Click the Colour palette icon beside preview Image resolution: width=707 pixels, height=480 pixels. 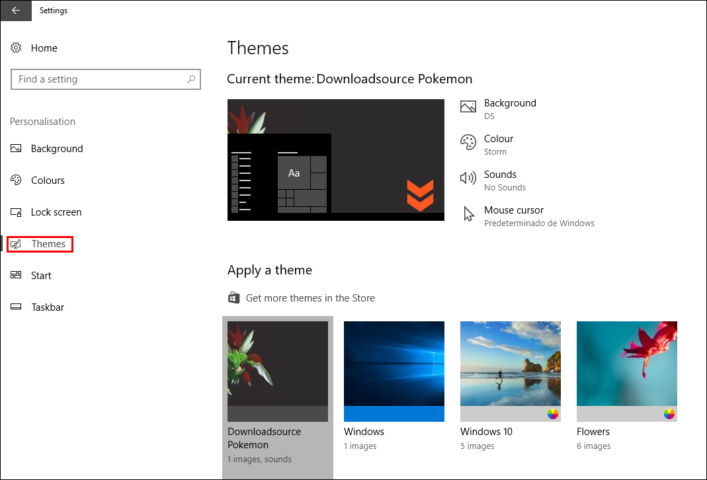click(x=468, y=142)
